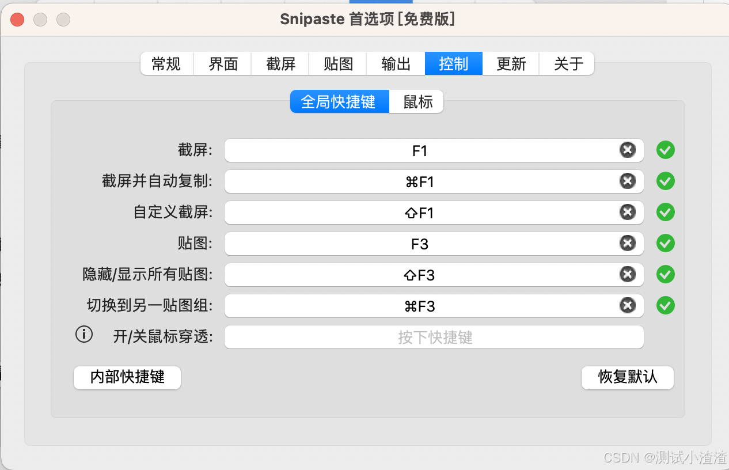This screenshot has height=470, width=729.
Task: Click green checkmark next to 截屏 shortcut
Action: tap(665, 150)
